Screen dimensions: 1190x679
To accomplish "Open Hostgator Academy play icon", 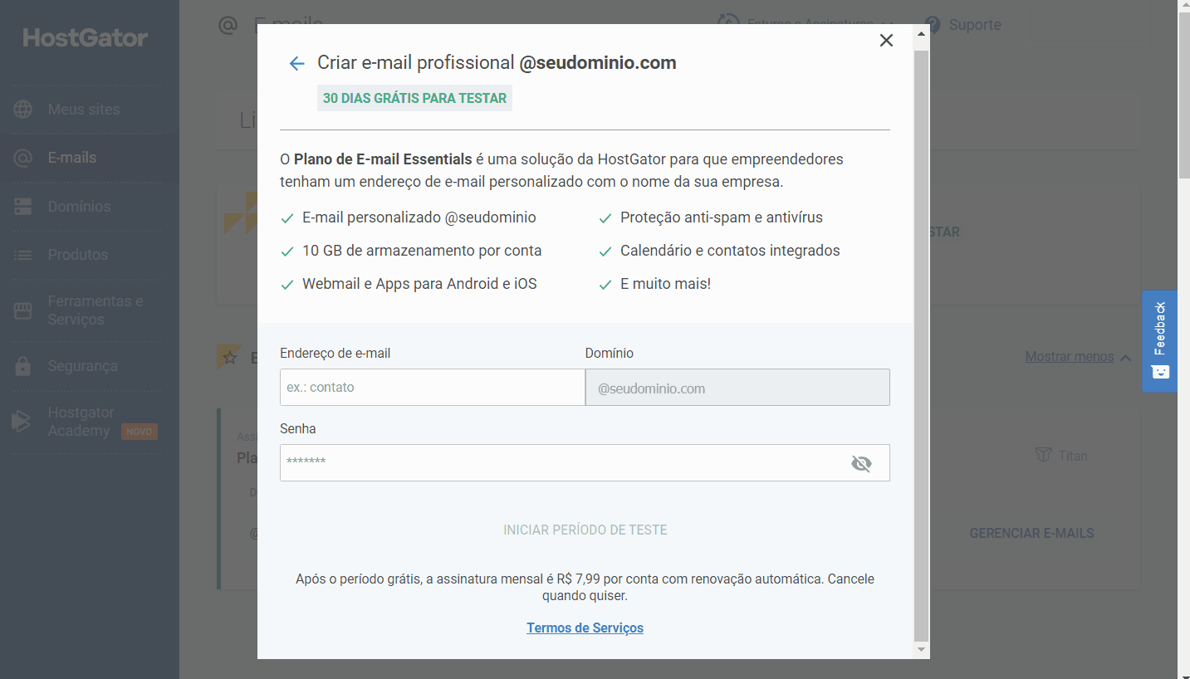I will coord(21,422).
